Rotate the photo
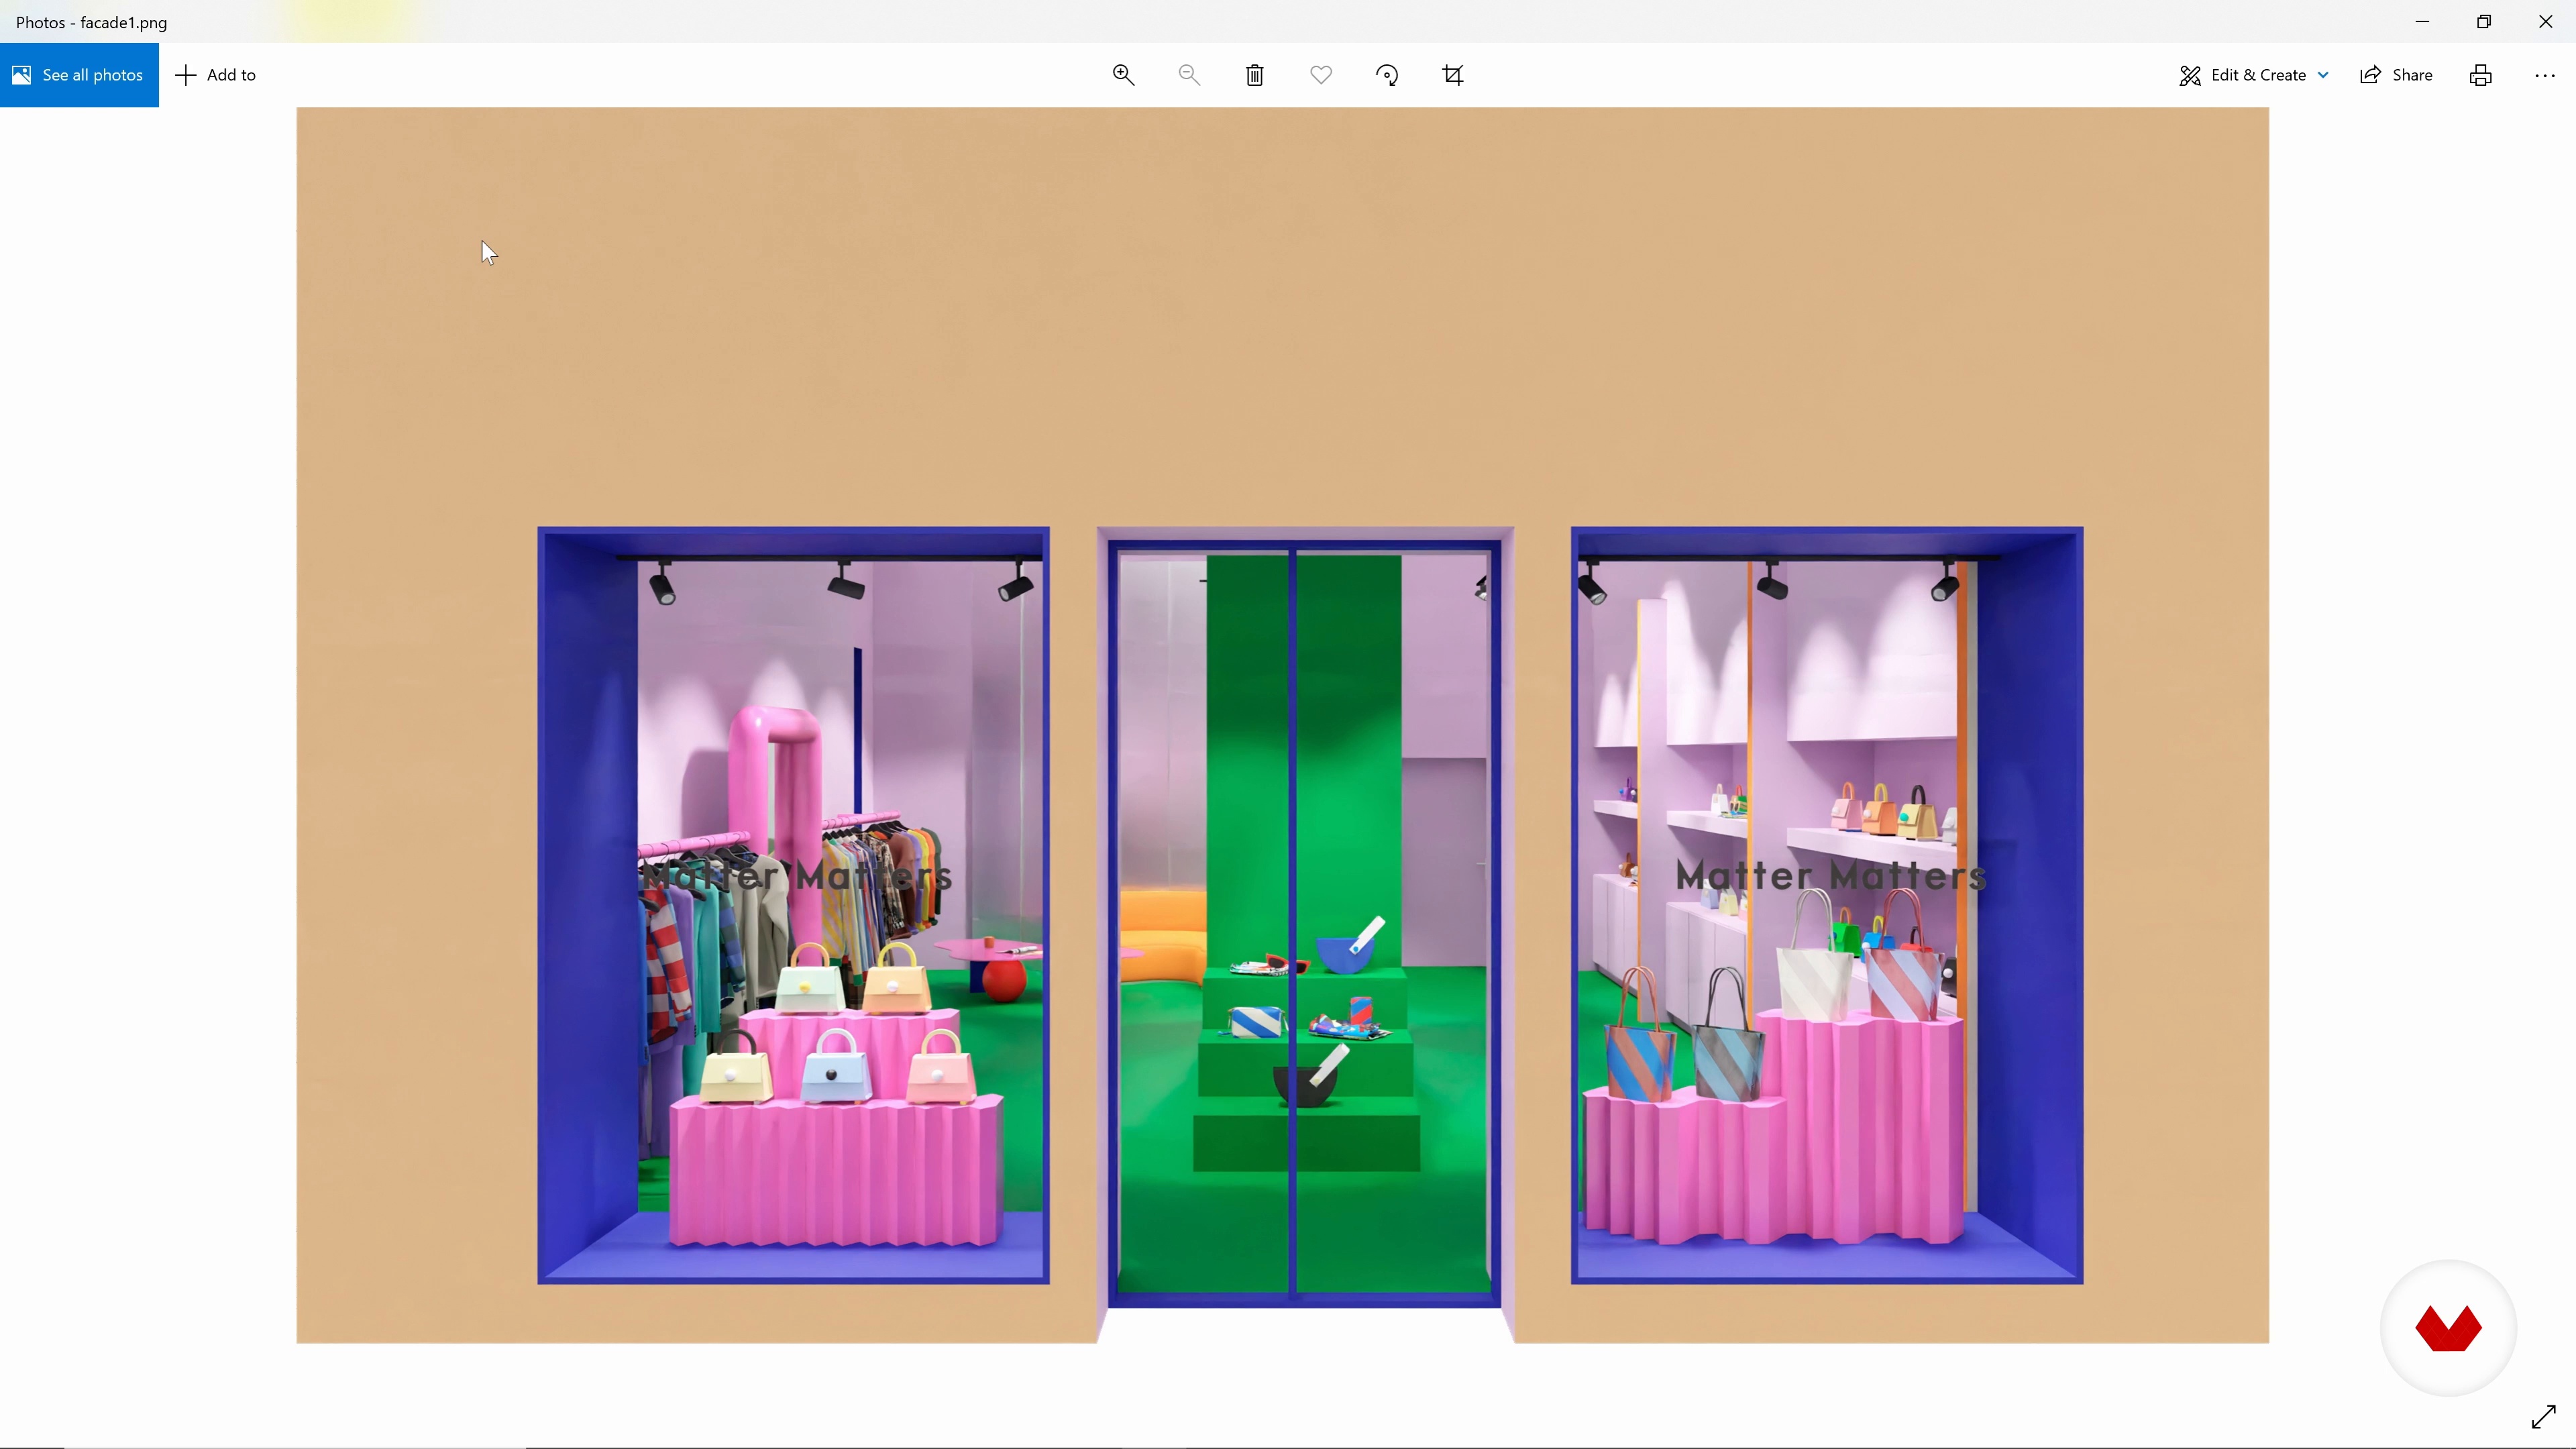Screen dimensions: 2576x1449 [1387, 75]
